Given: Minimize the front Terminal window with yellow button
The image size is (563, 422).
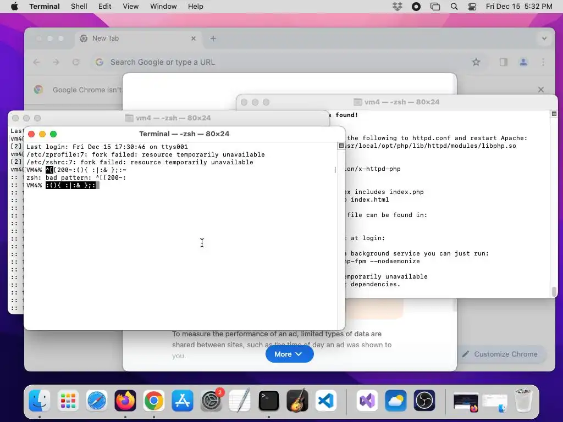Looking at the screenshot, I should [x=42, y=134].
